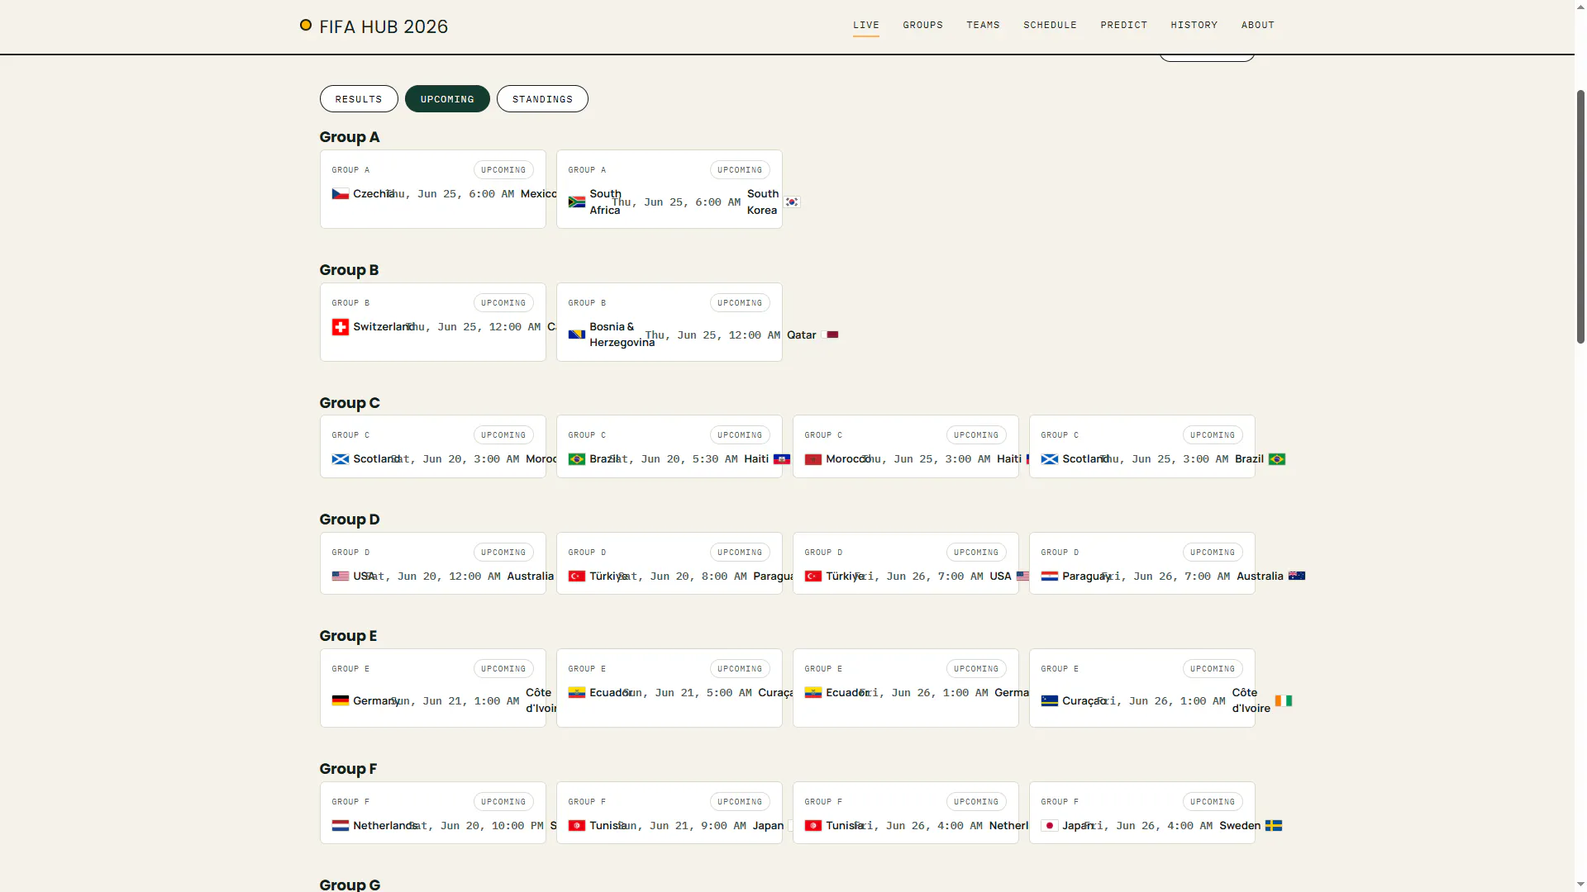Select the Upcoming tab
The height and width of the screenshot is (892, 1587).
[447, 99]
